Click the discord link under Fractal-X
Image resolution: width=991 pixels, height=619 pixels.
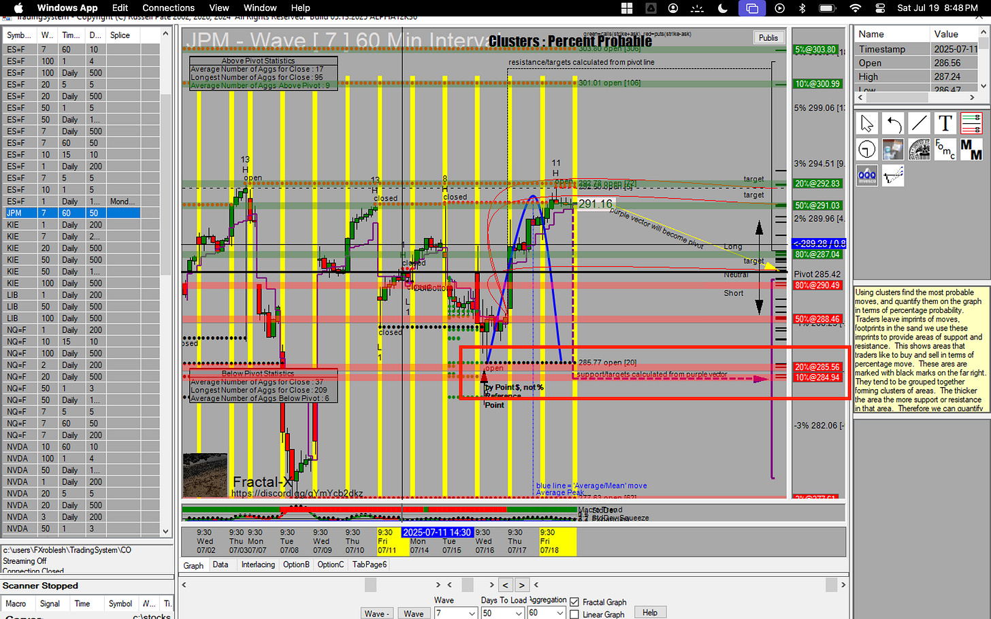297,493
